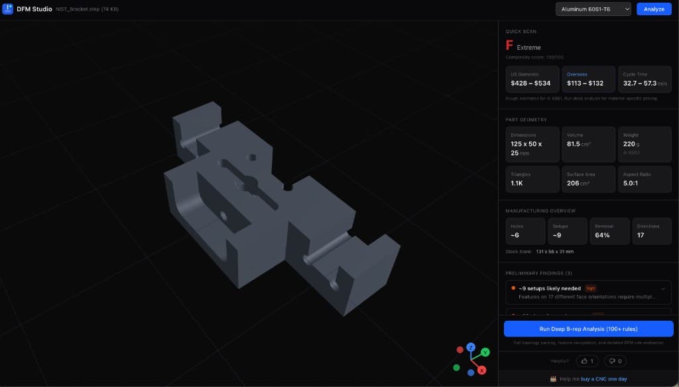This screenshot has height=387, width=679.
Task: Click the Setups stat card showing ~9
Action: click(568, 231)
